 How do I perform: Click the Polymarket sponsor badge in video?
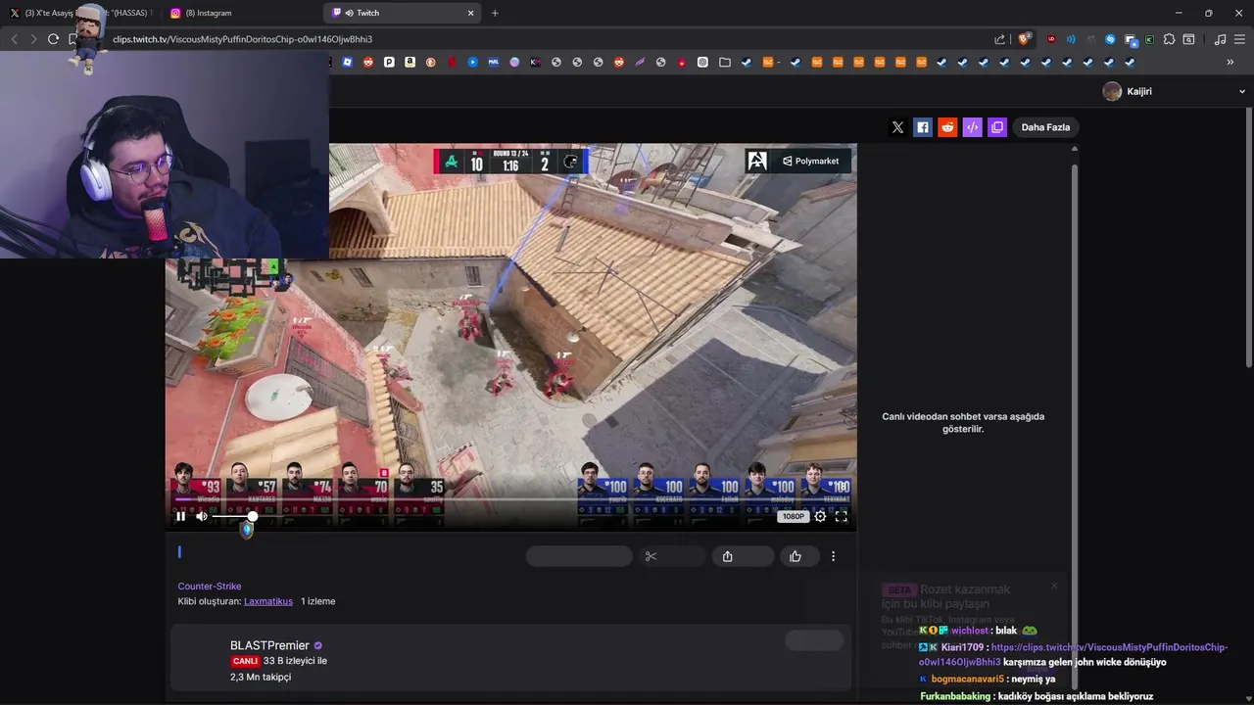click(x=809, y=161)
